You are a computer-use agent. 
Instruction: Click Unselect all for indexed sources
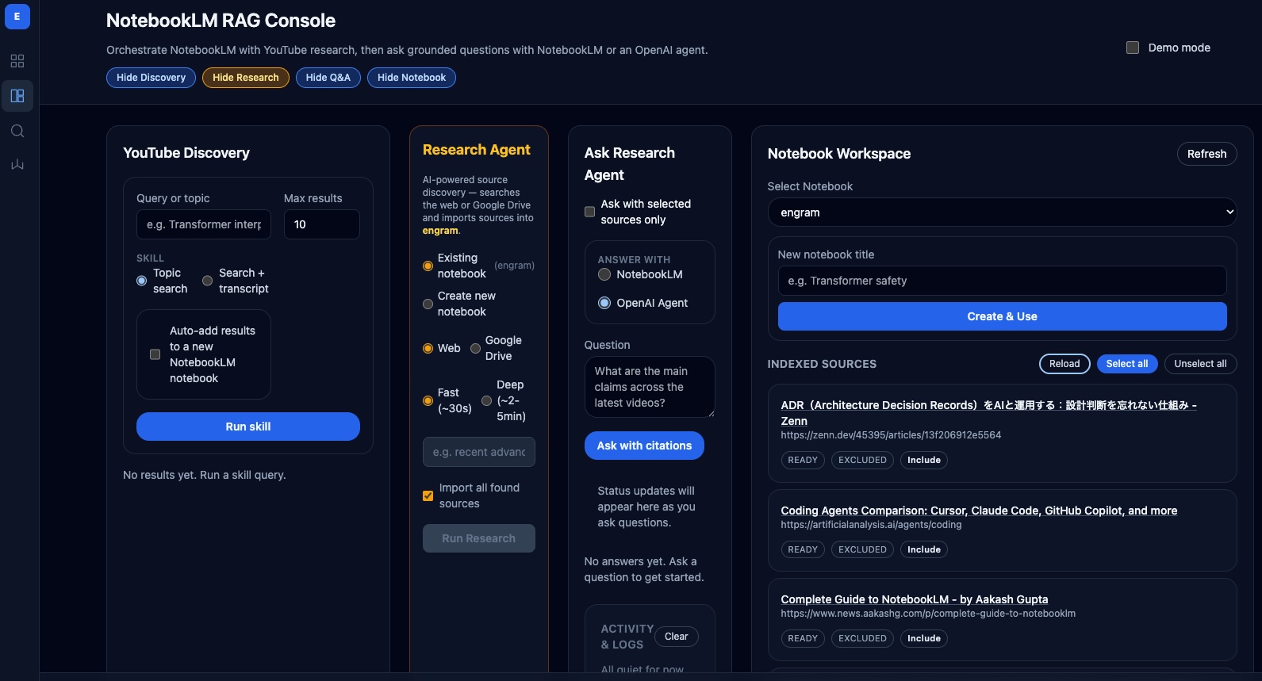[x=1200, y=364]
